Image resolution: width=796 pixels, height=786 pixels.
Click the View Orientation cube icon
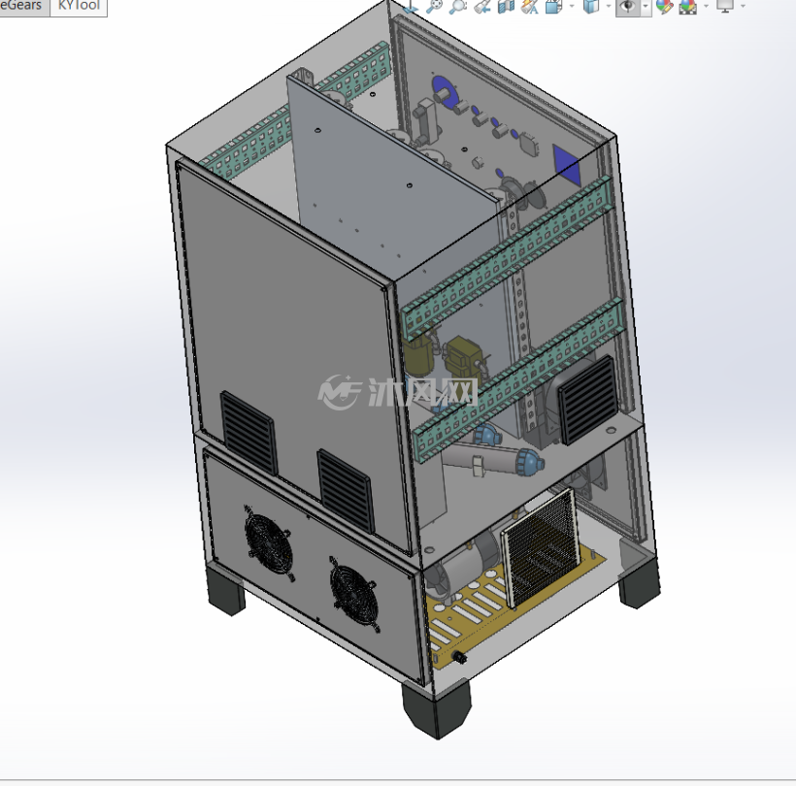click(553, 6)
